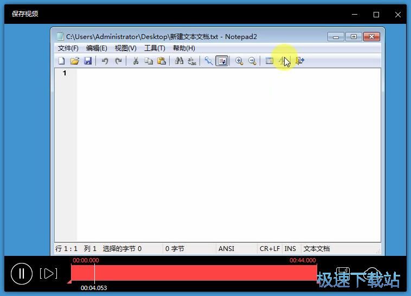Image resolution: width=411 pixels, height=296 pixels.
Task: Undo last action in Notepad2 toolbar
Action: point(105,61)
